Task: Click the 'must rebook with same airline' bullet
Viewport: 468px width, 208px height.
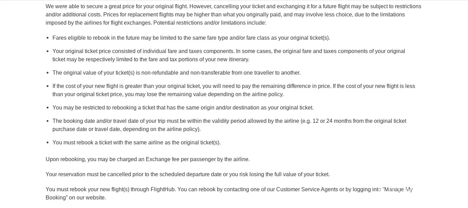Action: coord(137,143)
